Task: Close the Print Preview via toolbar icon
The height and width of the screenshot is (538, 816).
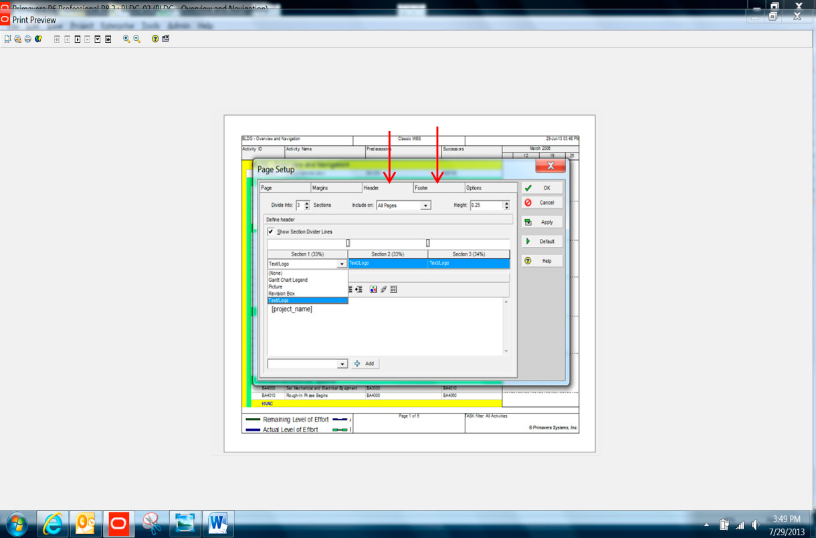Action: tap(165, 39)
